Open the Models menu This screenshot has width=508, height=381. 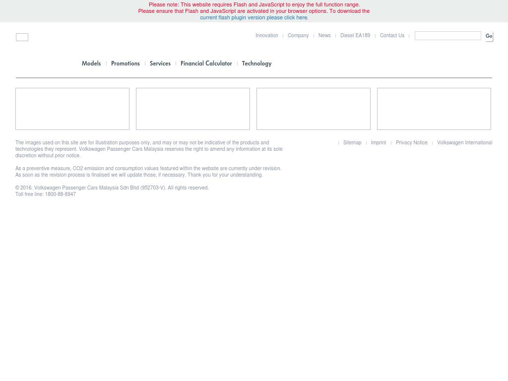91,63
